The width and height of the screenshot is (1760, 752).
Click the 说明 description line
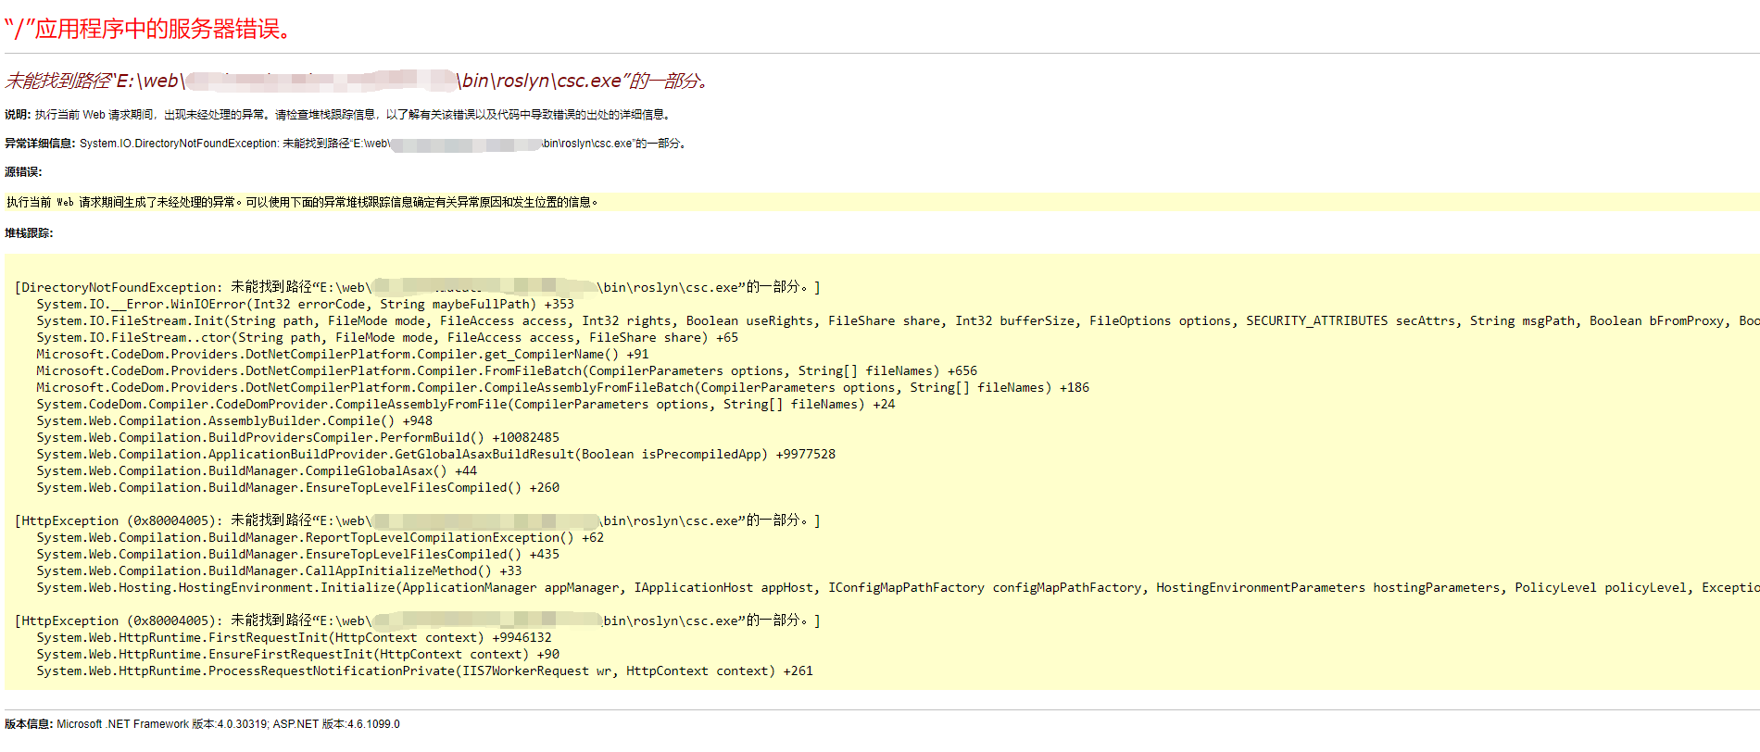click(339, 115)
